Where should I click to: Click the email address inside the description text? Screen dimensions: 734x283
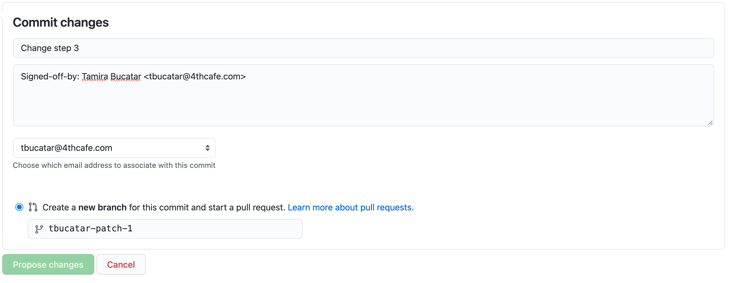pyautogui.click(x=195, y=77)
